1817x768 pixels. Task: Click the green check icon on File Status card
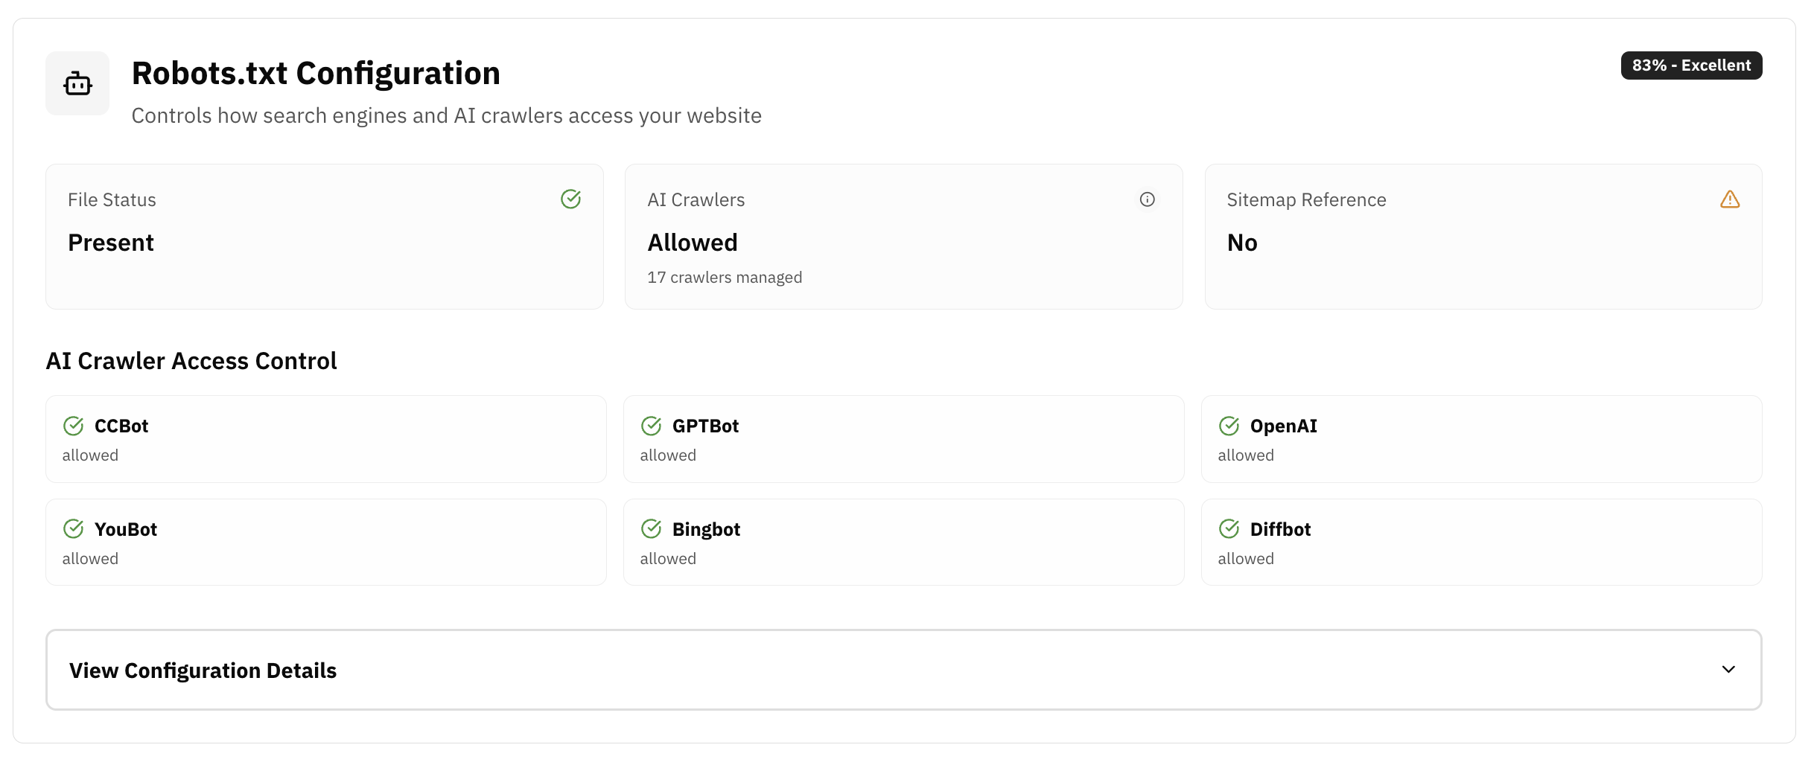click(x=571, y=199)
